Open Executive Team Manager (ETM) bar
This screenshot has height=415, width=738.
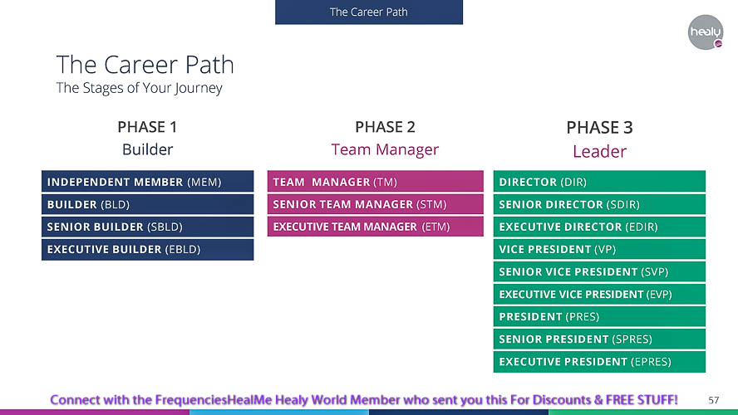(x=375, y=227)
